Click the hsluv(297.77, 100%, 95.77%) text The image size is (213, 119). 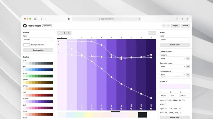(173, 100)
